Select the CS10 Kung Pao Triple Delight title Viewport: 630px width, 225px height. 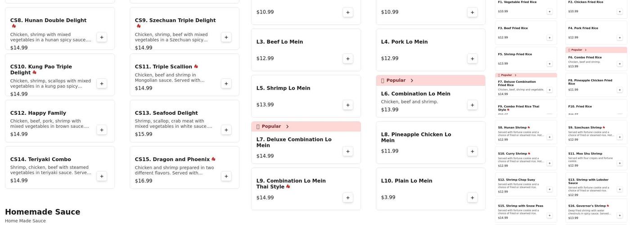[x=41, y=69]
